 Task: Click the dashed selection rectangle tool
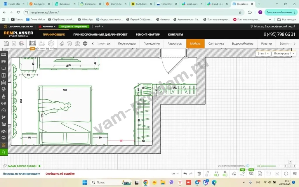tap(269, 174)
